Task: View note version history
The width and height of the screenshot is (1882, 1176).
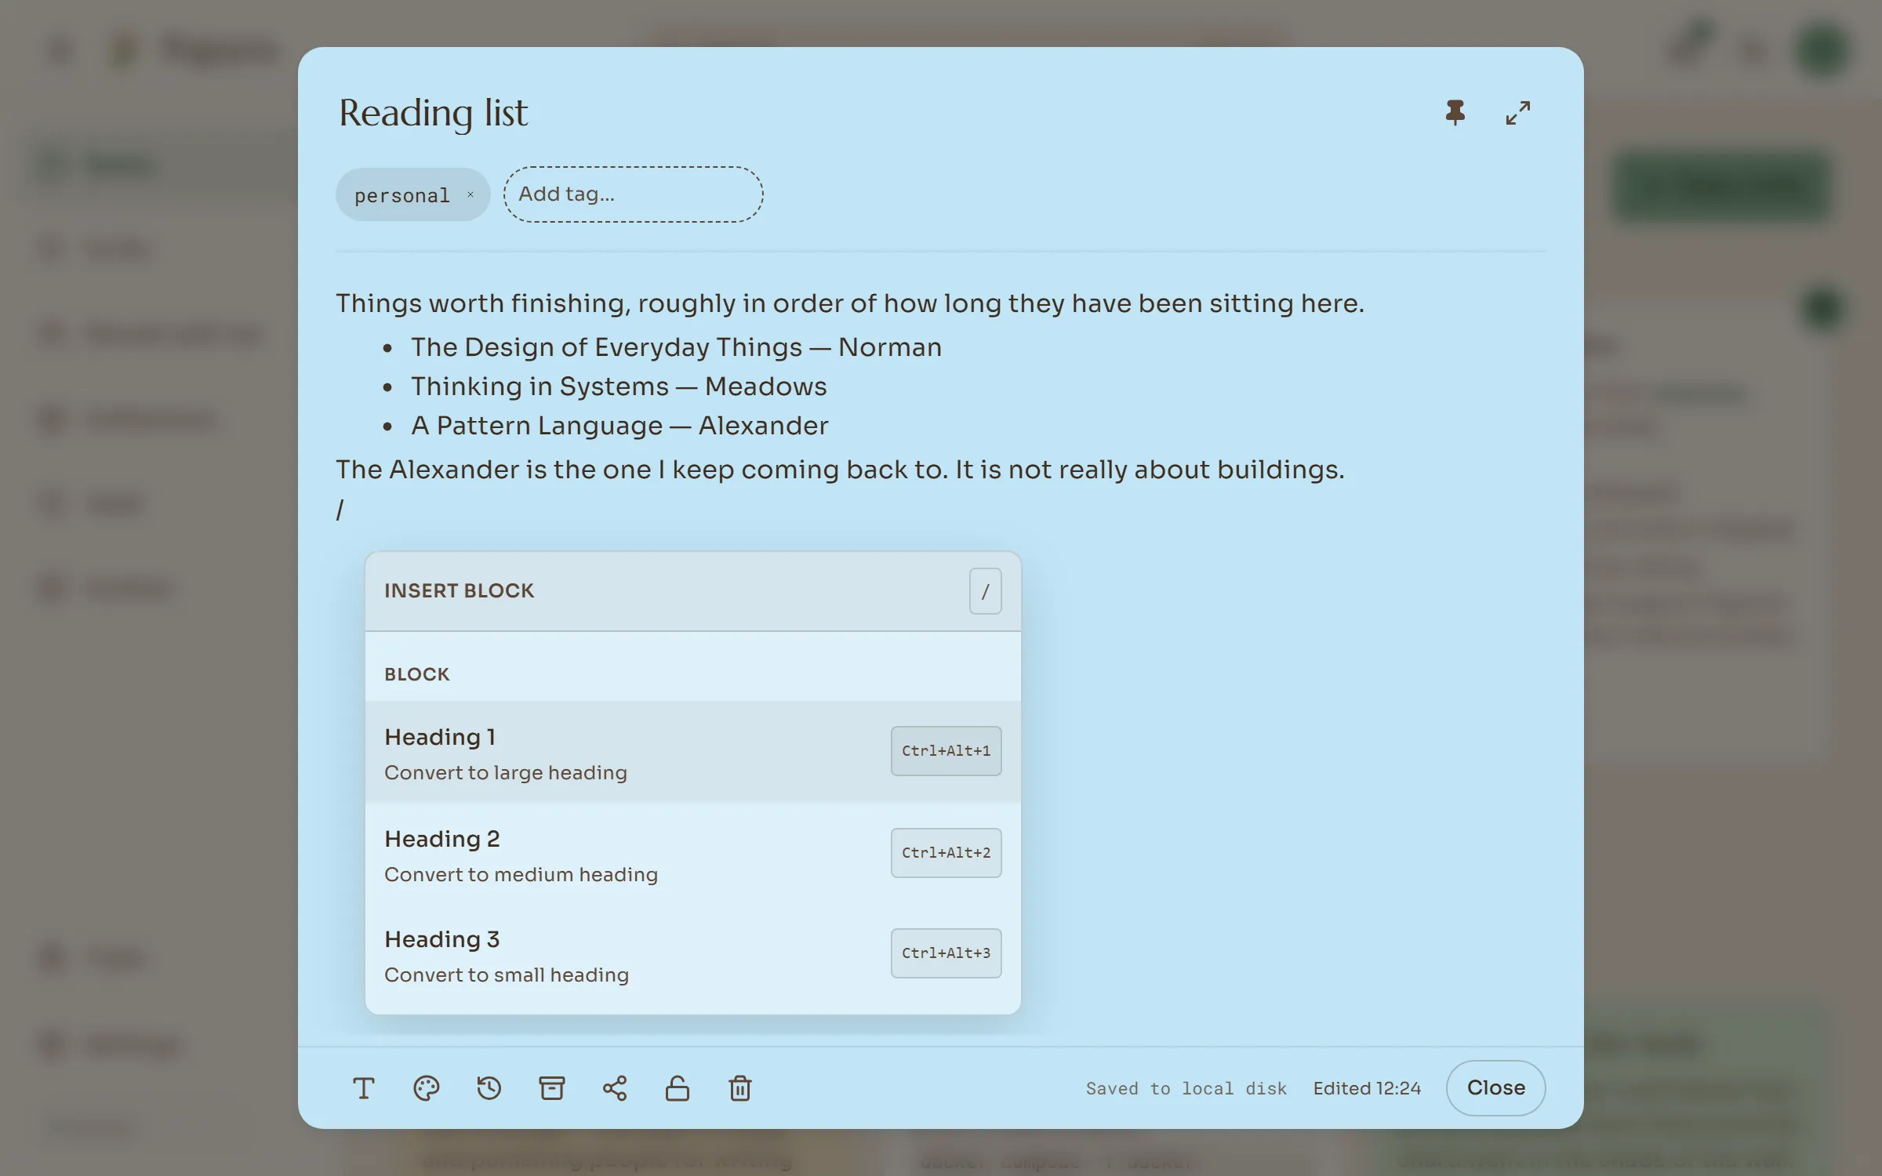Action: click(x=489, y=1088)
